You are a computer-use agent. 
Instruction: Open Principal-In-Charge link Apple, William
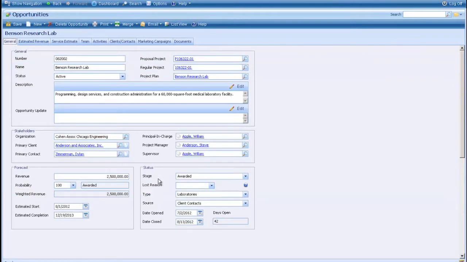[193, 136]
